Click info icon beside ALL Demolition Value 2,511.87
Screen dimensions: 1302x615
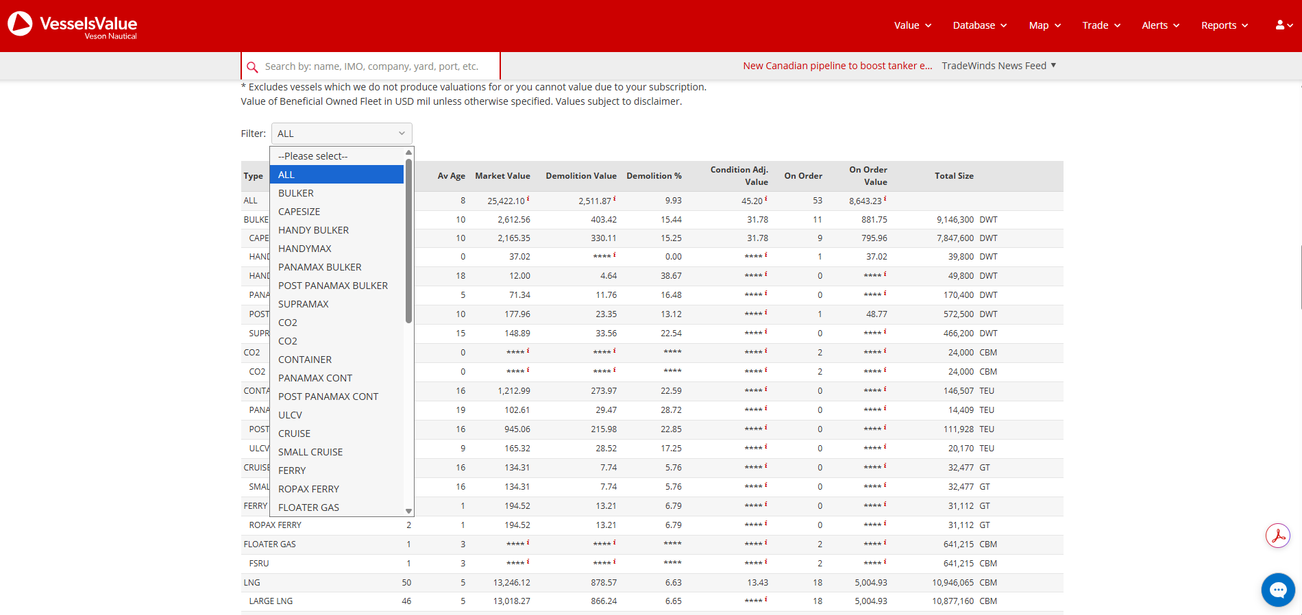pos(615,199)
